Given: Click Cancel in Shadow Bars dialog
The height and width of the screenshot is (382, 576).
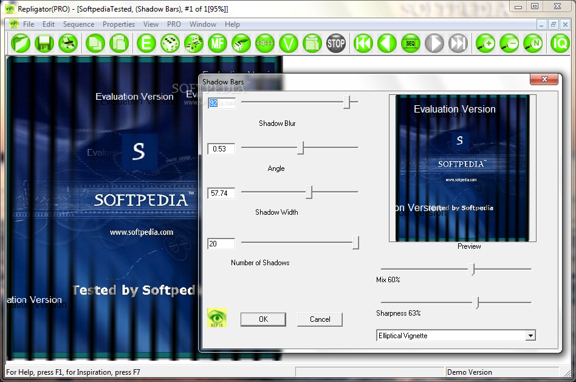Looking at the screenshot, I should 320,319.
